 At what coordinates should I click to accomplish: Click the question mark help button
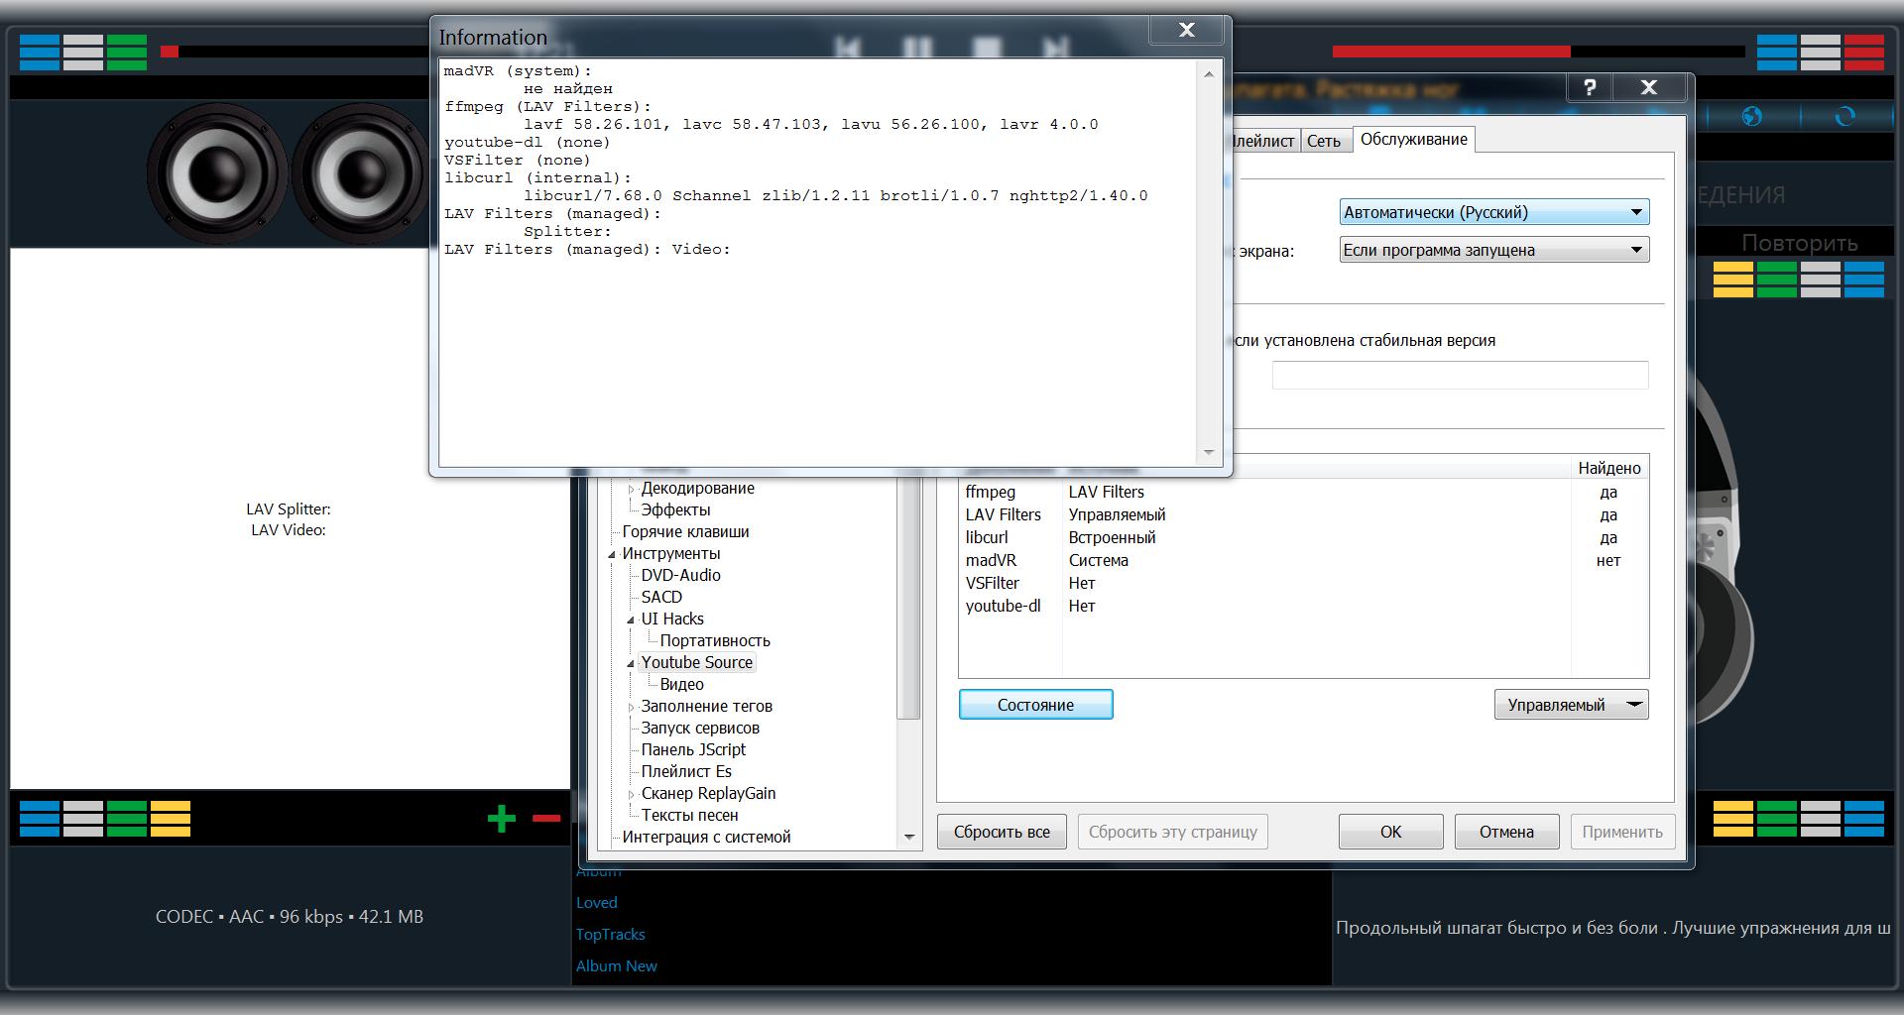pyautogui.click(x=1590, y=87)
